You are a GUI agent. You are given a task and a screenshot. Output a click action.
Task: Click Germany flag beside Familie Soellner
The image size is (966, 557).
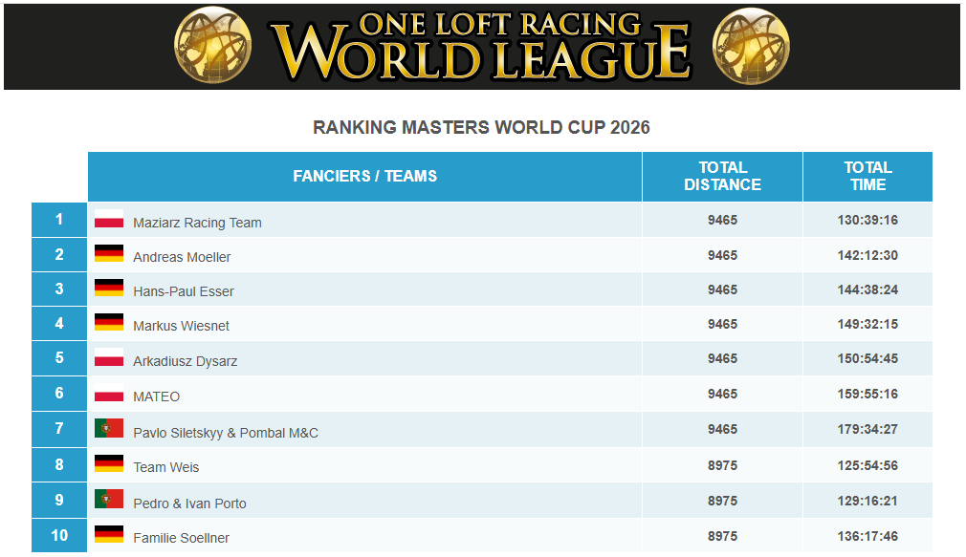tap(109, 534)
